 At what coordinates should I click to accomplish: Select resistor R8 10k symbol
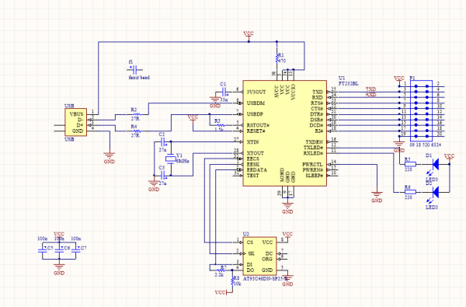[233, 281]
